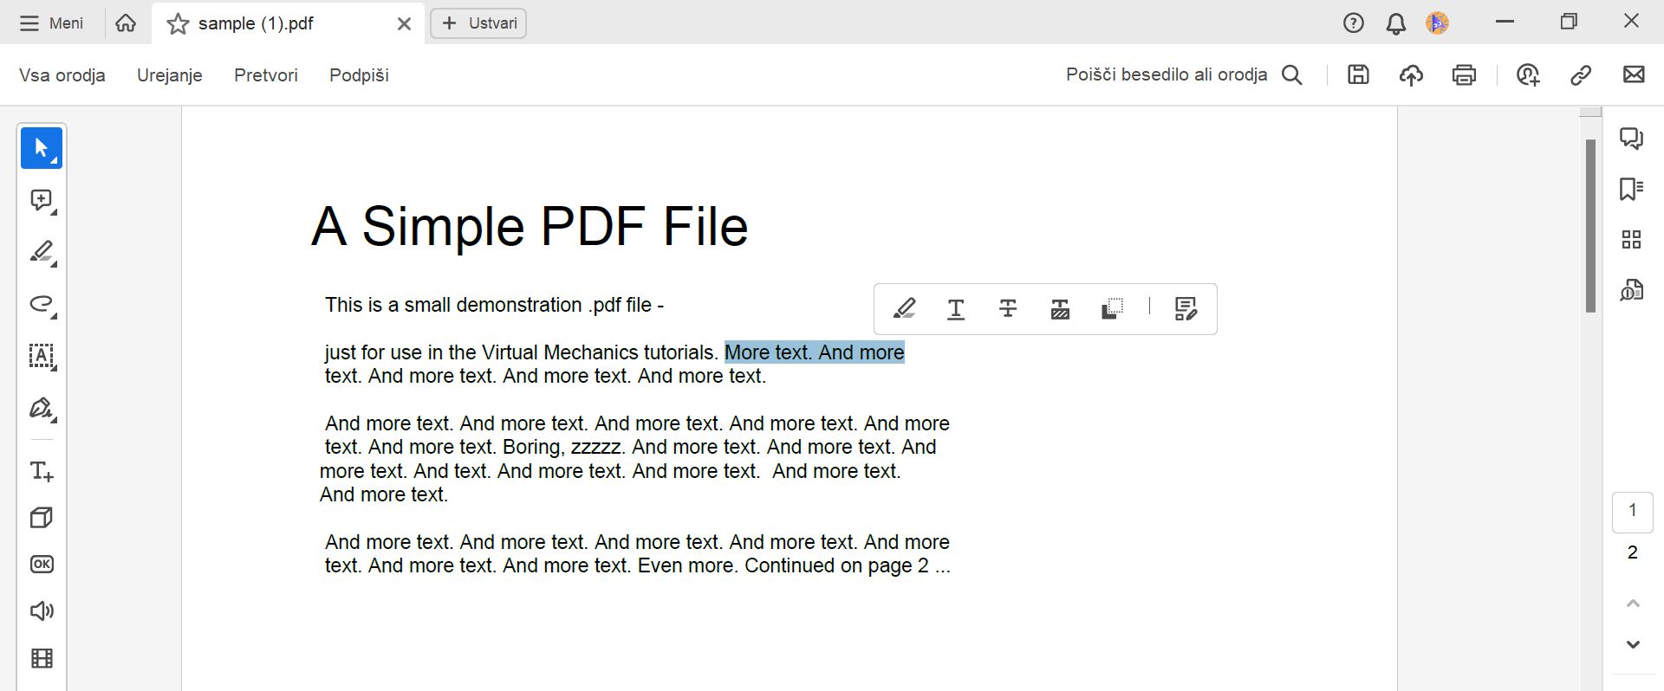Select the freehand draw lasso tool
Screen dimensions: 1664x691
[41, 304]
